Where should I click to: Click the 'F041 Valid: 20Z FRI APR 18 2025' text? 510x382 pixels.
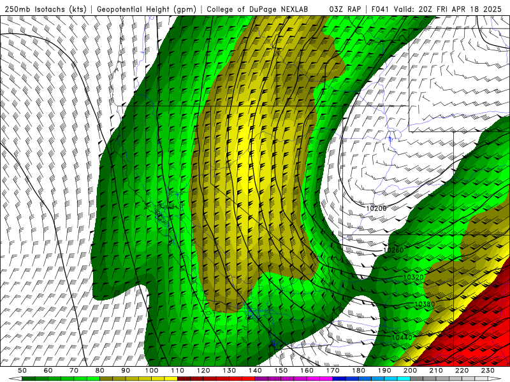[x=437, y=9]
